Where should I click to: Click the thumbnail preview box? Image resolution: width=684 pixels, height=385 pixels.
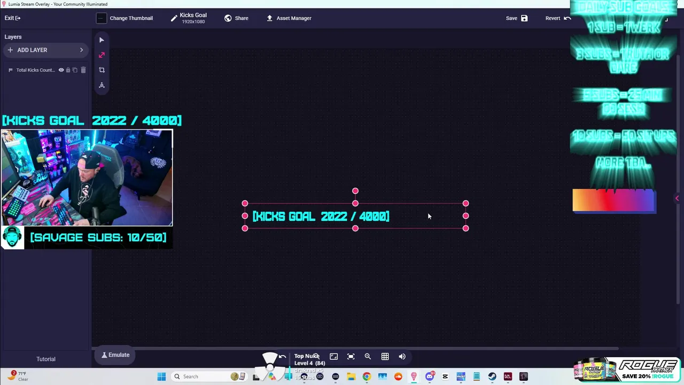click(101, 18)
